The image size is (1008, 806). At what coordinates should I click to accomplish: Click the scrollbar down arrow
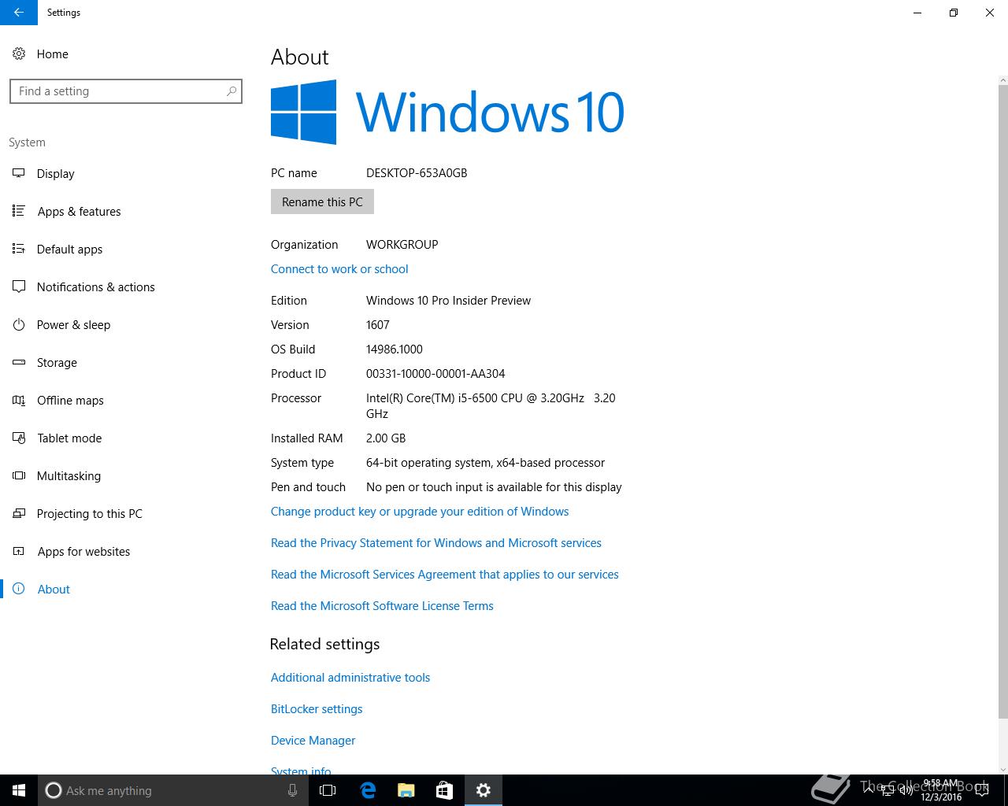[1002, 769]
